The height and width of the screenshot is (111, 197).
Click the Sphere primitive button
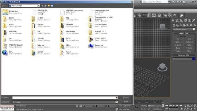click(x=178, y=42)
